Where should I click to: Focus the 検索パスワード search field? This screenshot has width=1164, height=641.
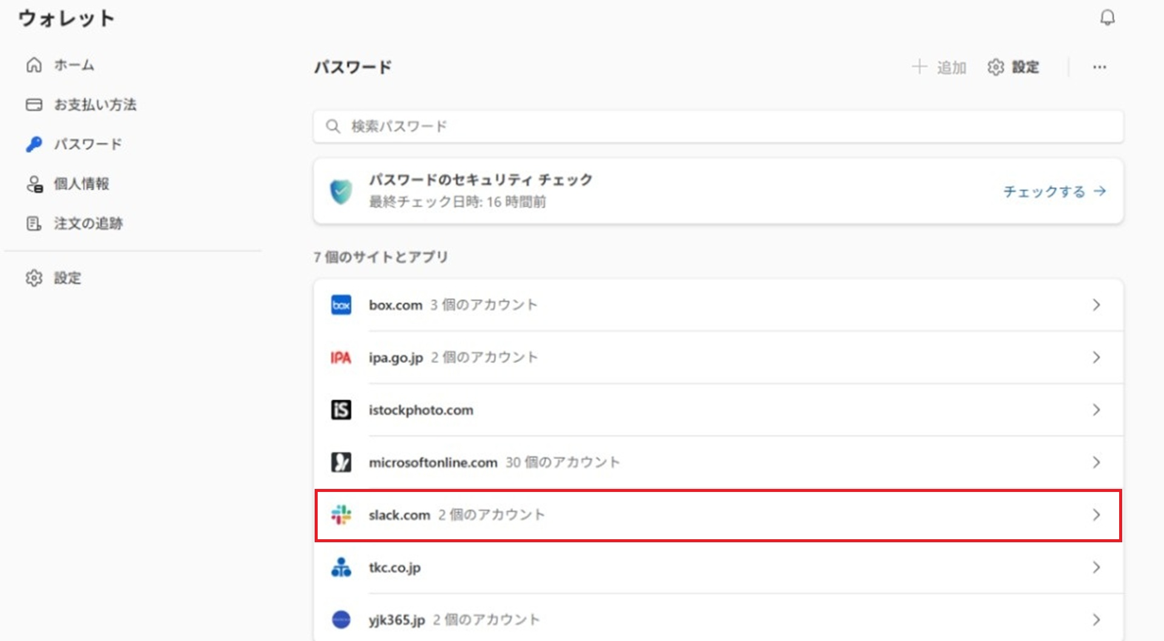pos(718,127)
